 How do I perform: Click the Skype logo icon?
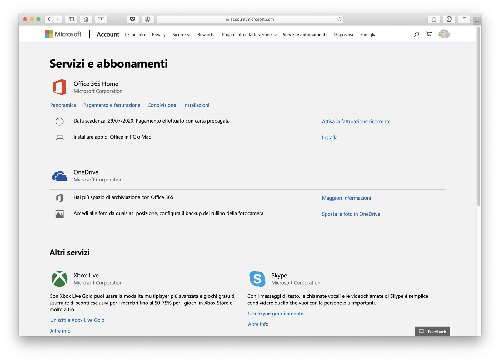coord(257,279)
